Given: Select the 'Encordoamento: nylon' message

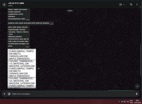Looking at the screenshot, I should coord(19,14).
